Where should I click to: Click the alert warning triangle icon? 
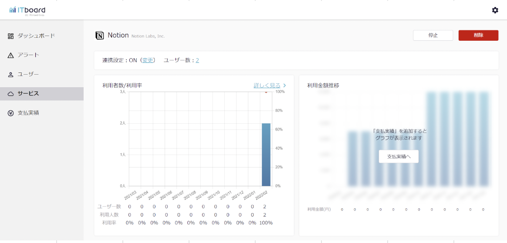point(11,55)
